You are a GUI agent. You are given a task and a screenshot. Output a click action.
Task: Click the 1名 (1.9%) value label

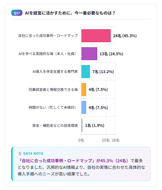click(x=94, y=125)
